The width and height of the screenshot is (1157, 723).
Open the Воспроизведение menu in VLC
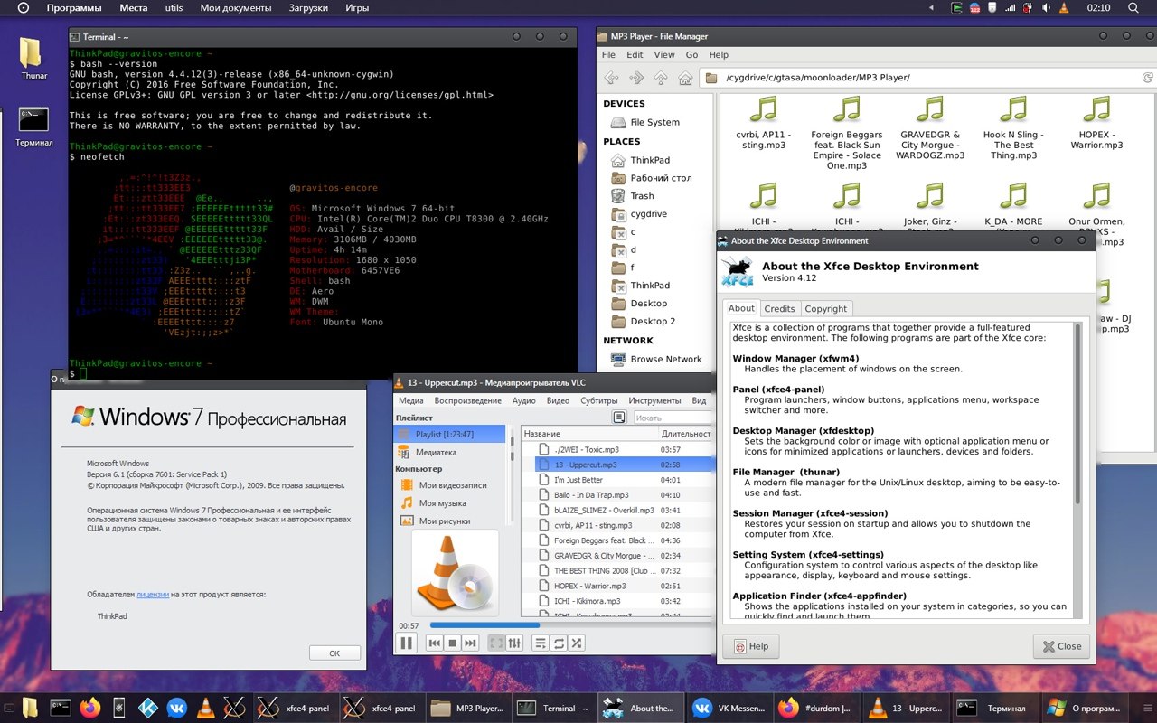coord(467,400)
